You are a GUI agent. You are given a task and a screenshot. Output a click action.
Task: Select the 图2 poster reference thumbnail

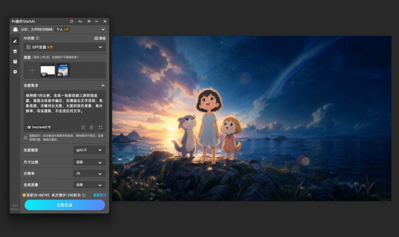pos(63,70)
